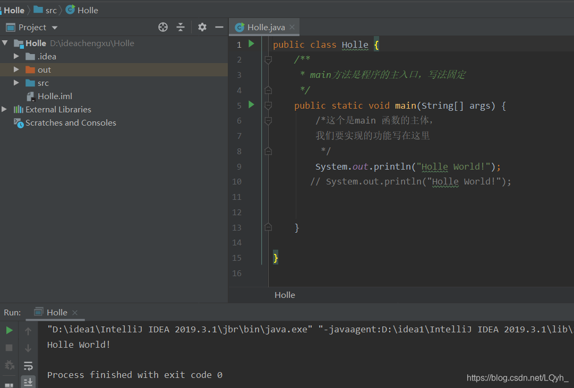Click the up stack trace arrow

click(x=28, y=331)
